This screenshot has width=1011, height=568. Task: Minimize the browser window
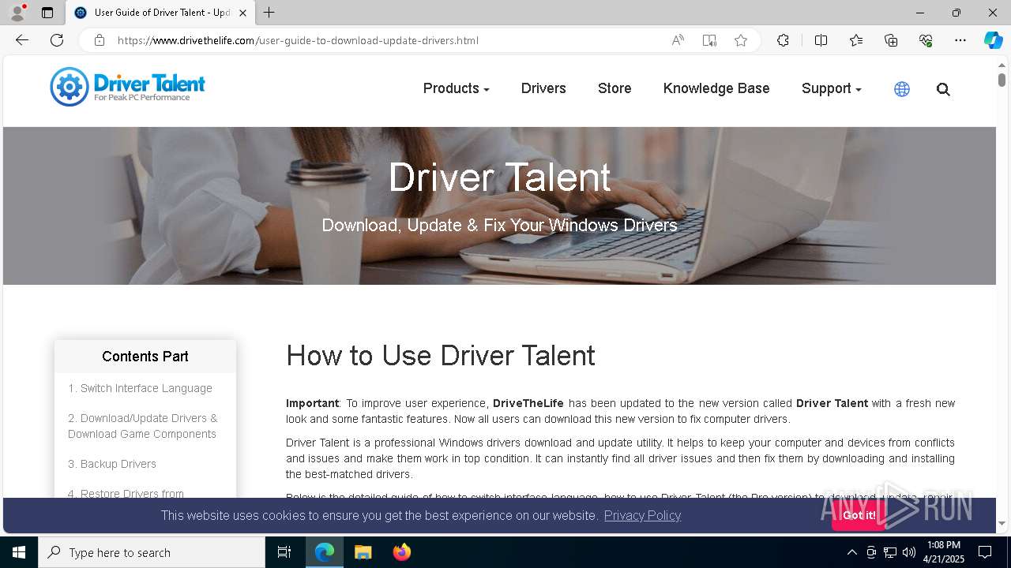point(920,13)
